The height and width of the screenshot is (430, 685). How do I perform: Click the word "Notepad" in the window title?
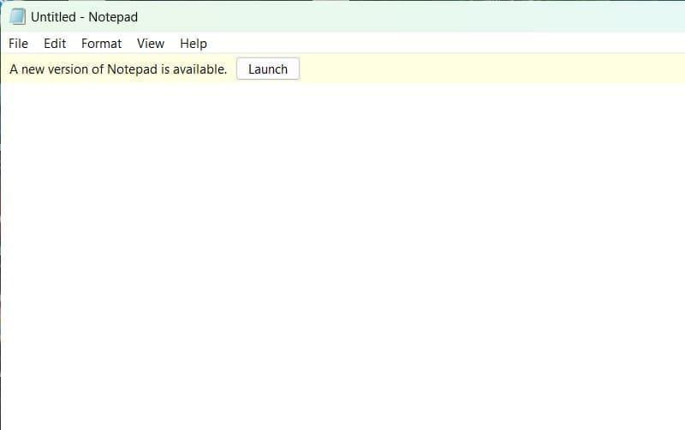(x=113, y=17)
